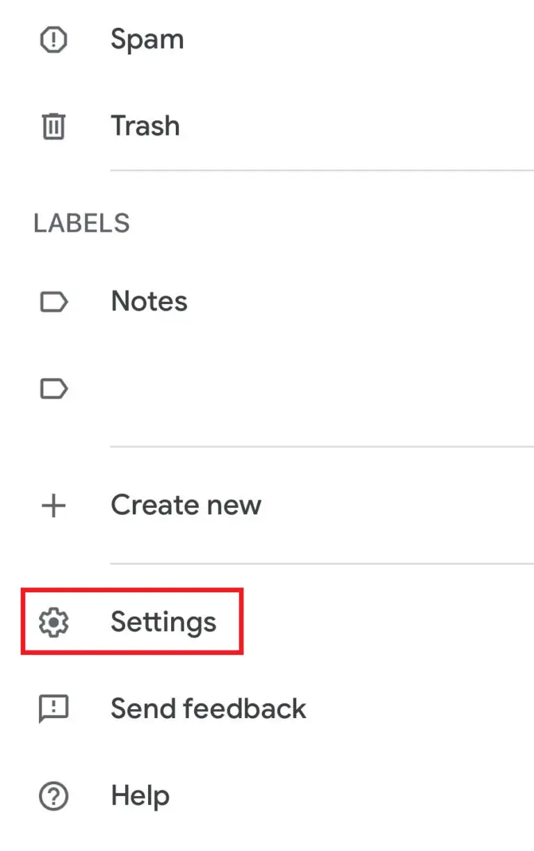Click the LABELS section header
This screenshot has height=851, width=534.
[x=81, y=223]
